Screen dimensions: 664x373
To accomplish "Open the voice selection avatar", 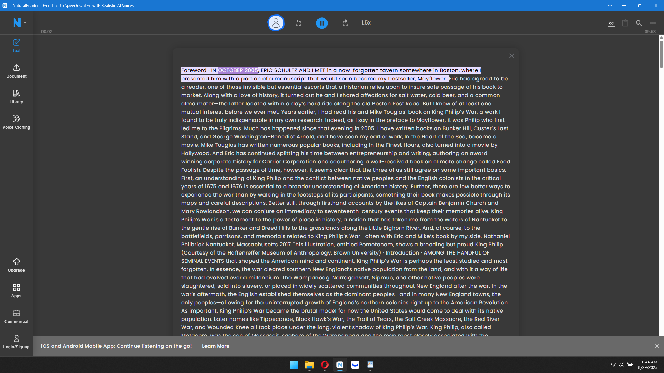I will pos(276,23).
